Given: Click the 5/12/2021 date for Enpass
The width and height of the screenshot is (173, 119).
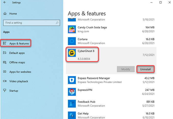Looking at the screenshot, I should (149, 82).
